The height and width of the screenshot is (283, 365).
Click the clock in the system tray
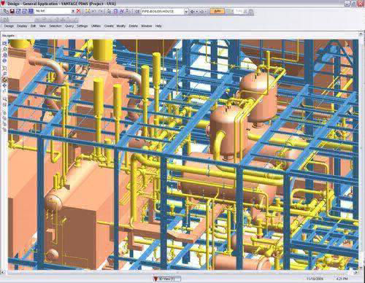[342, 279]
